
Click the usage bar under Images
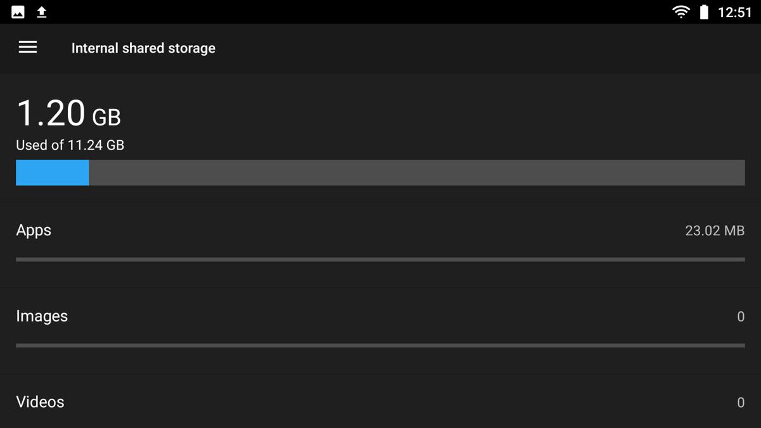pos(380,346)
